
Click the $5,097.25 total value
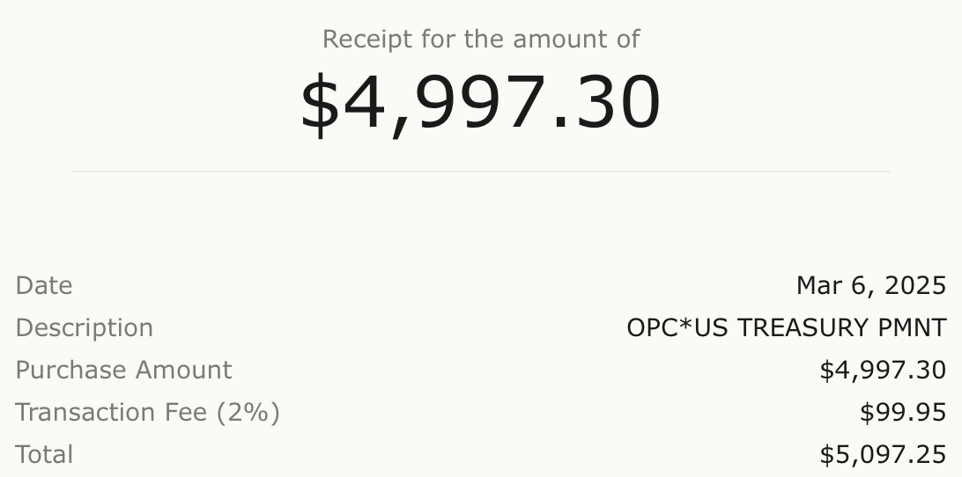point(883,455)
